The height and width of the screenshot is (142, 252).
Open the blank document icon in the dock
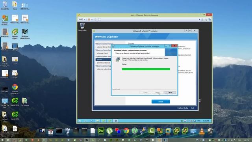(x=93, y=131)
